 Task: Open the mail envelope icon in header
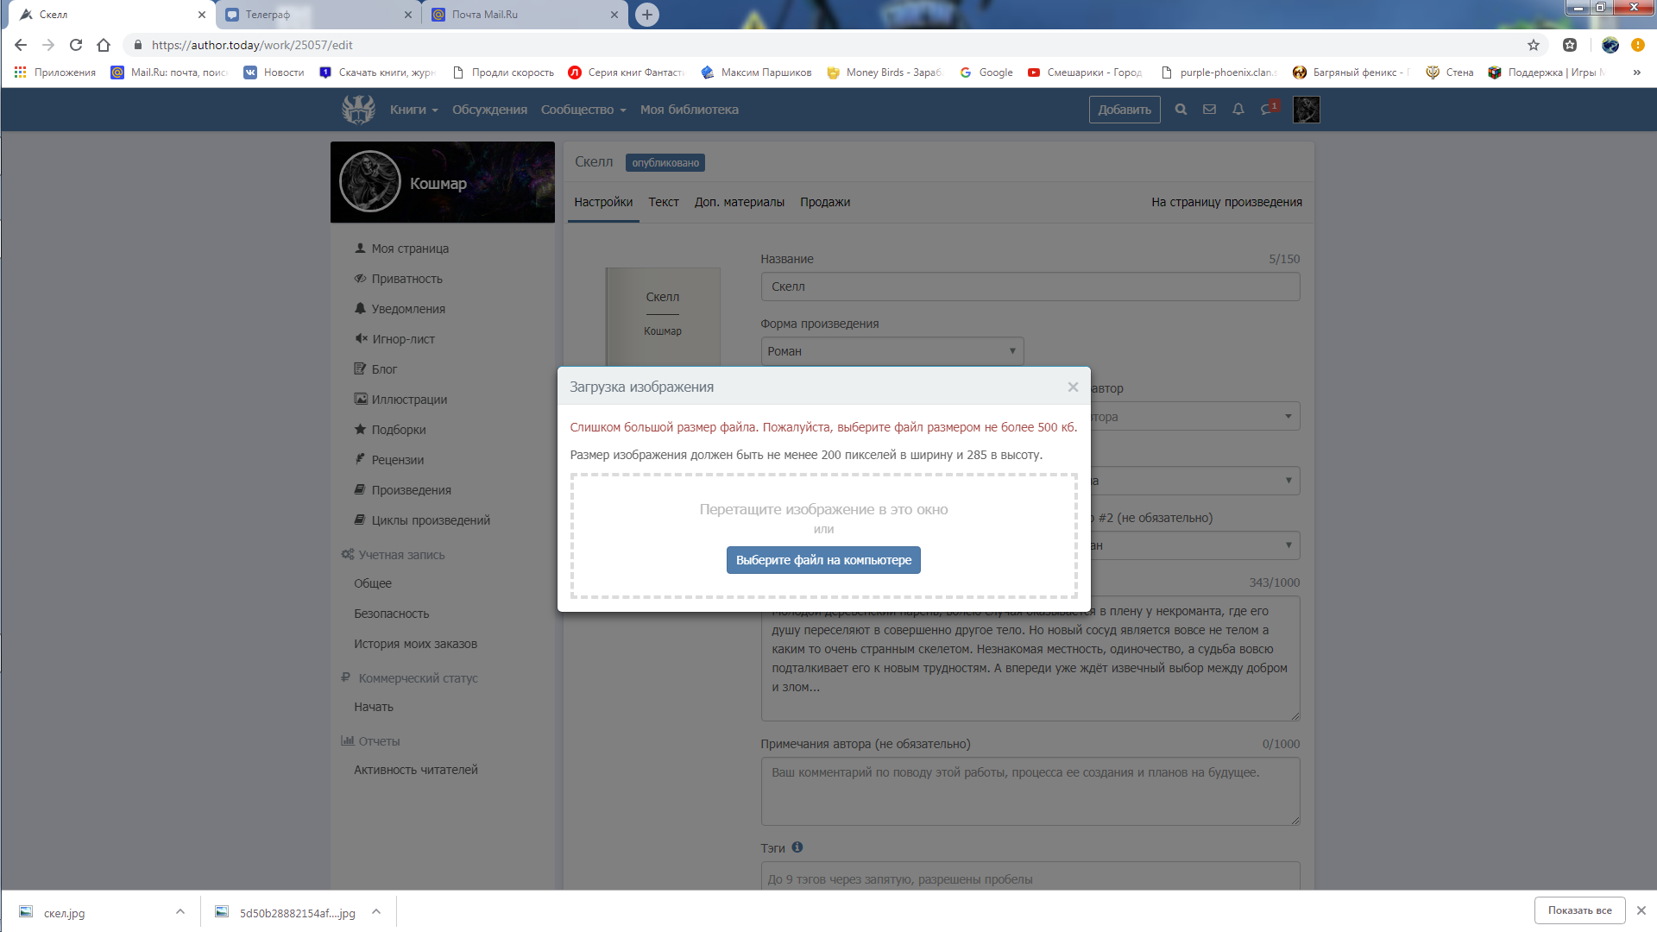pyautogui.click(x=1209, y=110)
